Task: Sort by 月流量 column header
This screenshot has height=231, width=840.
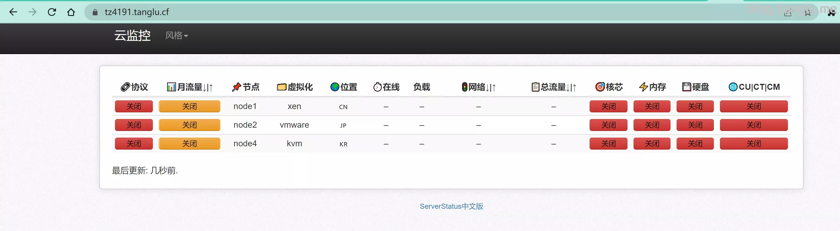Action: (x=189, y=87)
